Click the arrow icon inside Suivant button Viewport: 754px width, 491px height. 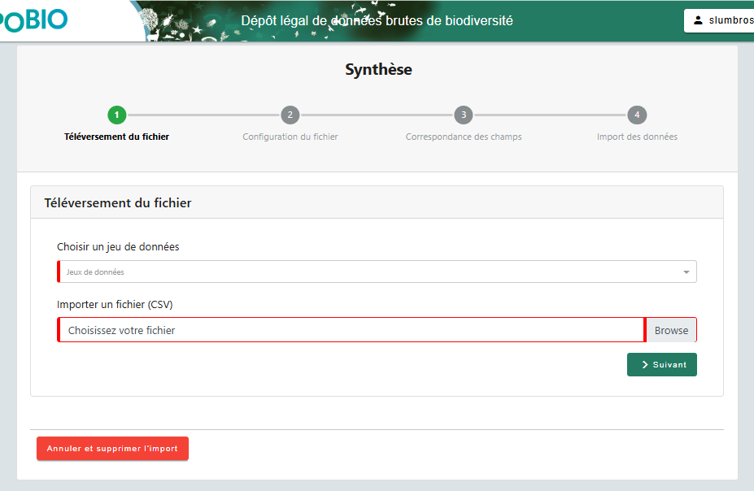point(643,364)
